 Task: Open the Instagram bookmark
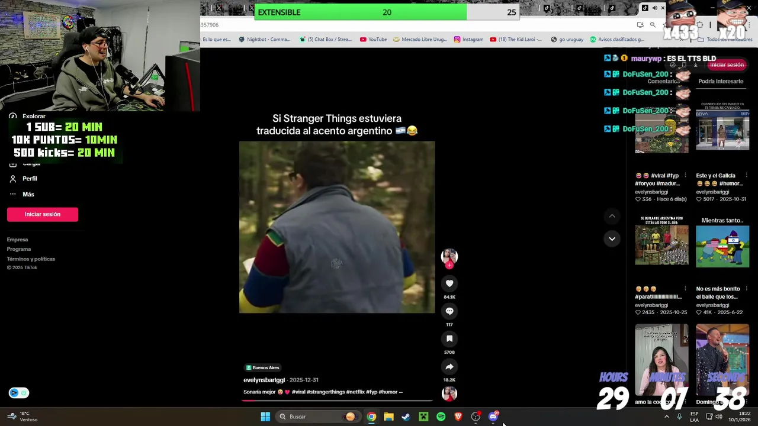click(468, 40)
